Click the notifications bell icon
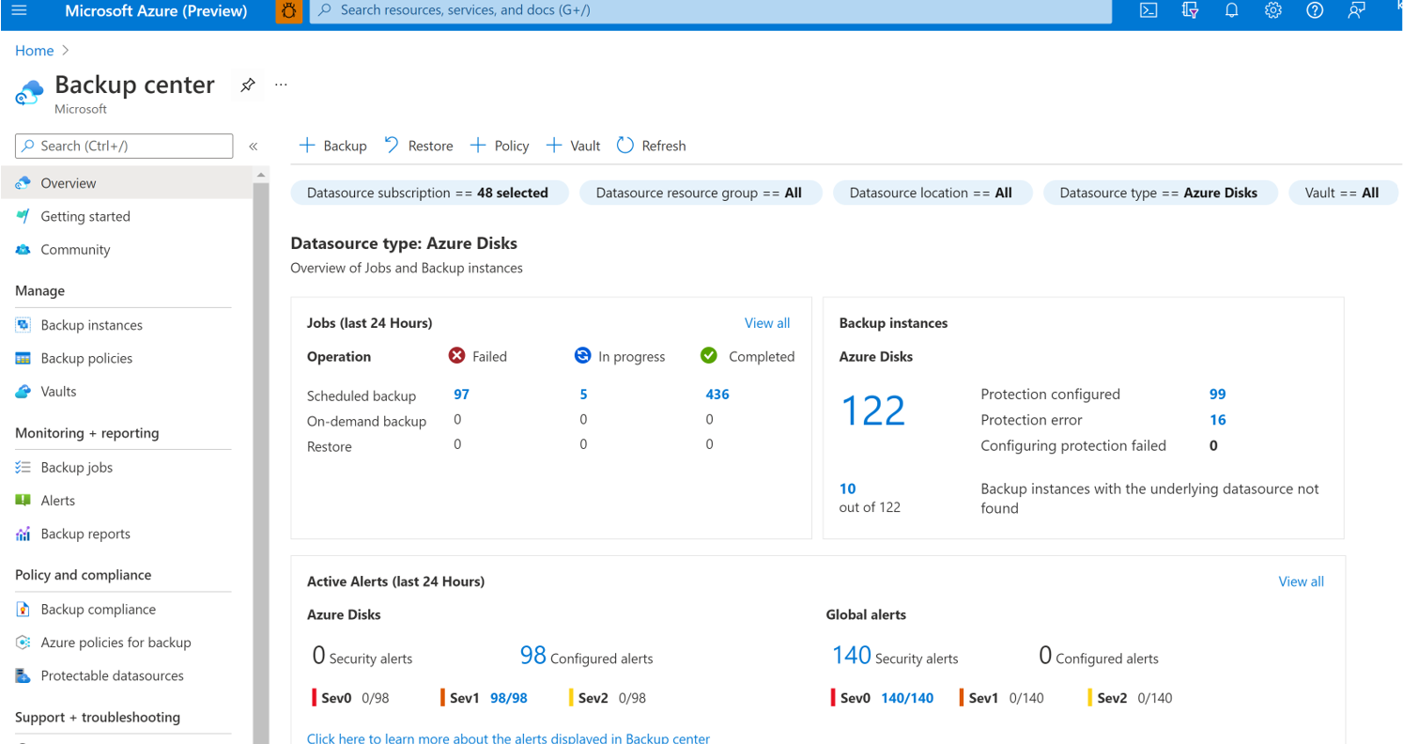The height and width of the screenshot is (744, 1403). [x=1231, y=10]
